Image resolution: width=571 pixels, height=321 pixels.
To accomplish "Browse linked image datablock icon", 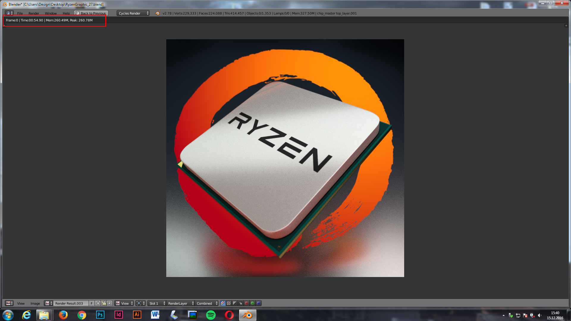I will click(x=48, y=303).
